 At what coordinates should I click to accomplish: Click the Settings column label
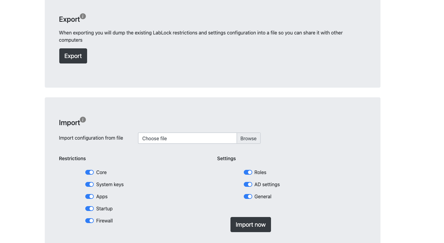[x=227, y=158]
